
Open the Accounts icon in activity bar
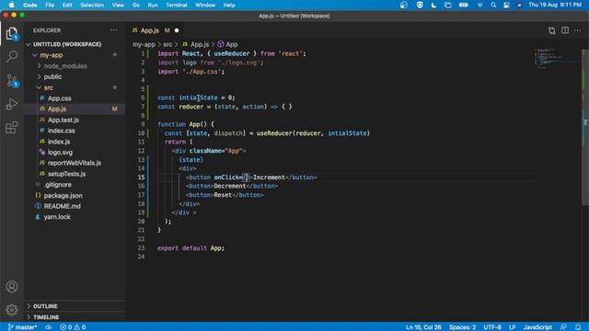coord(12,287)
